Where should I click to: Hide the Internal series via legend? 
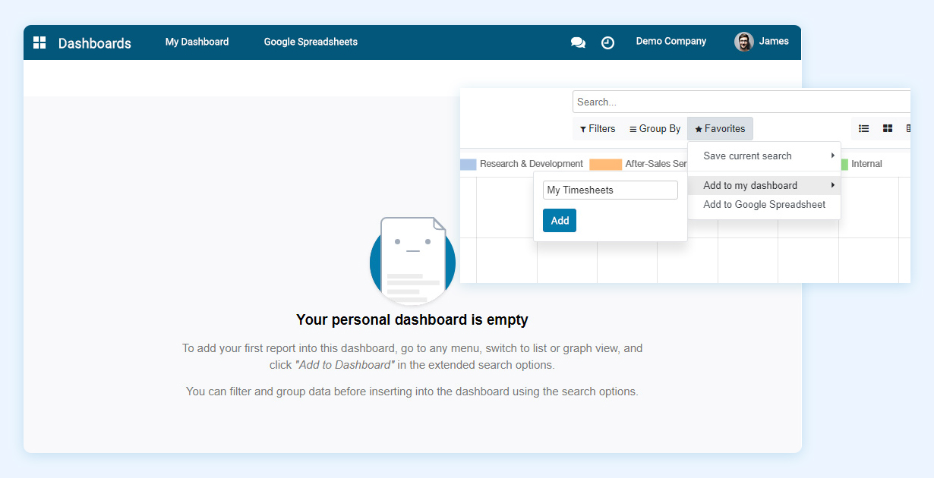(x=867, y=163)
